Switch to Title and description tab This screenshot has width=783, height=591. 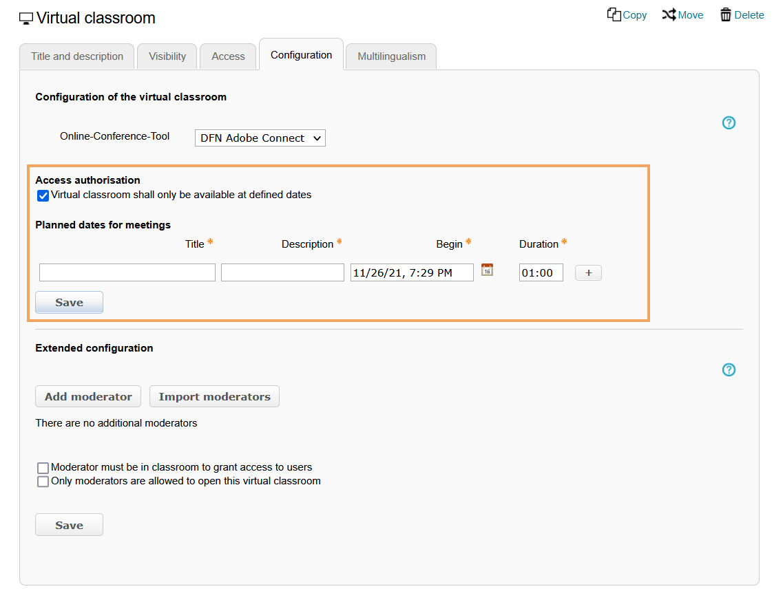click(x=77, y=56)
